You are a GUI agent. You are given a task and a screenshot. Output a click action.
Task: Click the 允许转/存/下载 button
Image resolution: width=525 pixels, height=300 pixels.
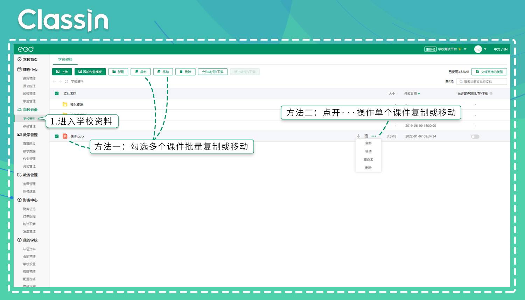[213, 72]
